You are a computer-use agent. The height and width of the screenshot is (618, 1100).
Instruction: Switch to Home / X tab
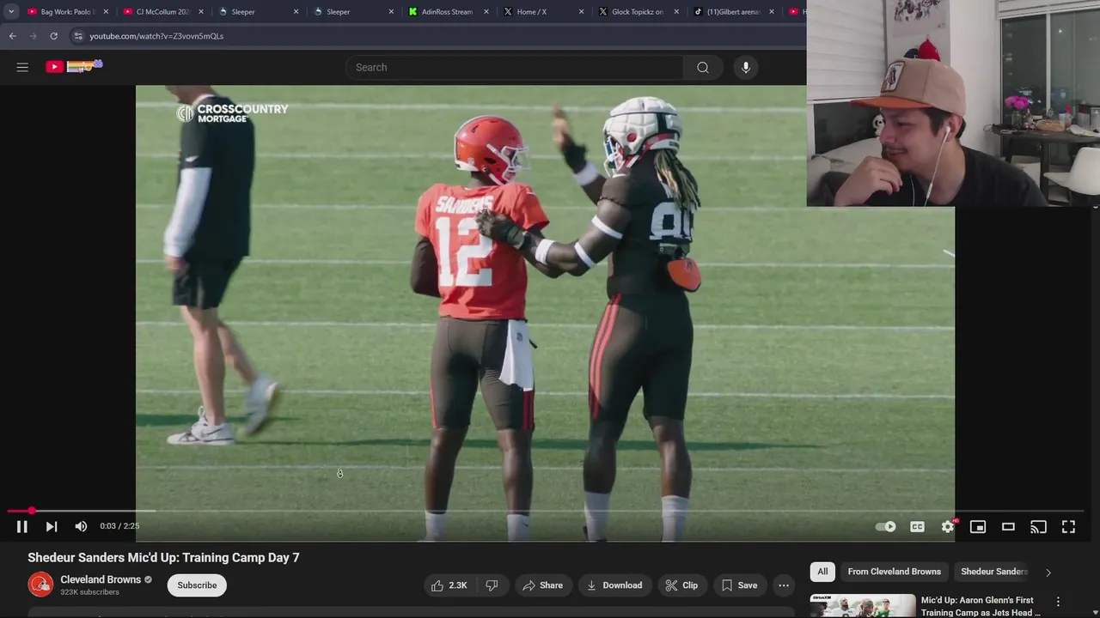tap(541, 12)
